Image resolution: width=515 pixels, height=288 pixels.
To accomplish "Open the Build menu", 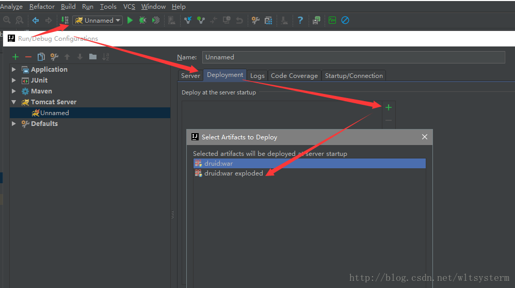I will pos(68,7).
